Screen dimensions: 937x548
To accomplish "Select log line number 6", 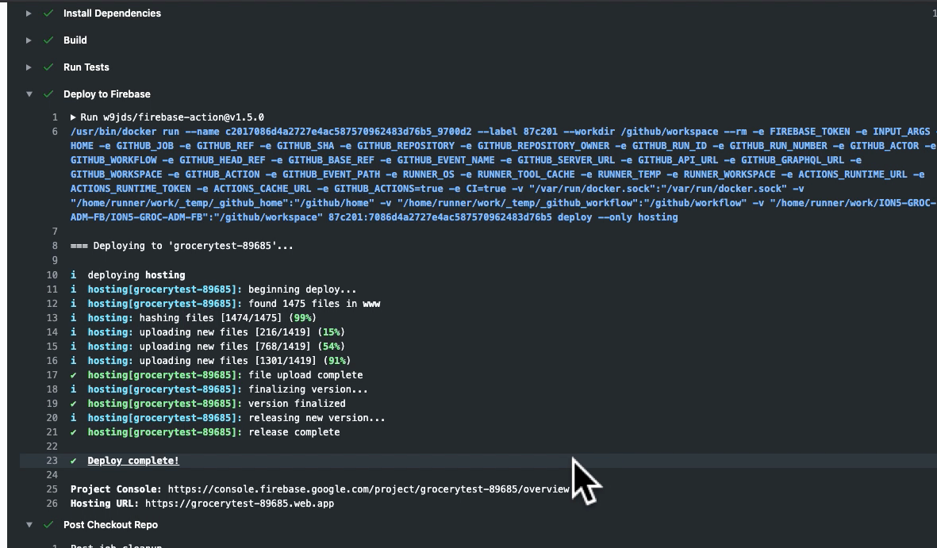I will pyautogui.click(x=55, y=132).
